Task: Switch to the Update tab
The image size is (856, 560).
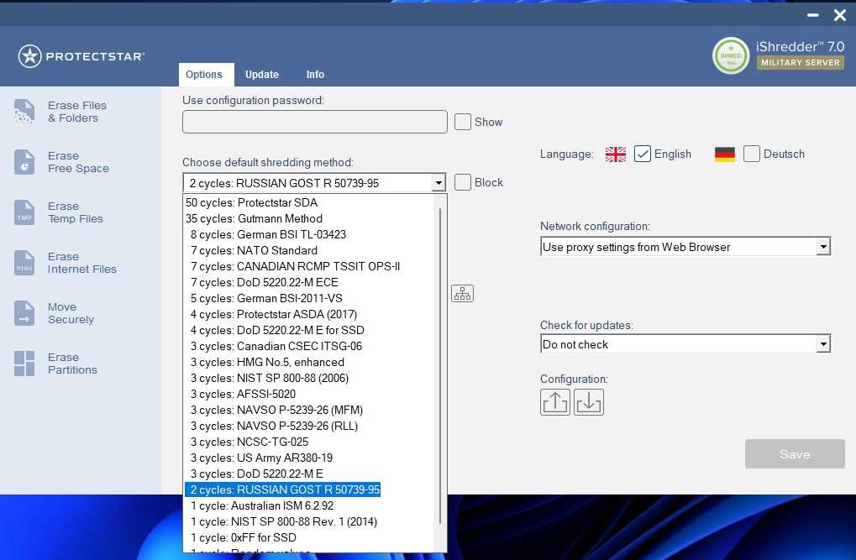Action: pyautogui.click(x=262, y=75)
